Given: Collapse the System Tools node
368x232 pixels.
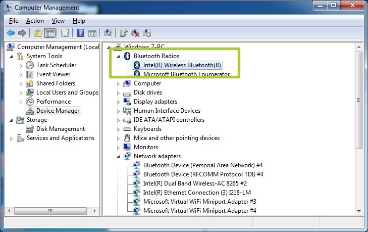Looking at the screenshot, I should coord(11,57).
